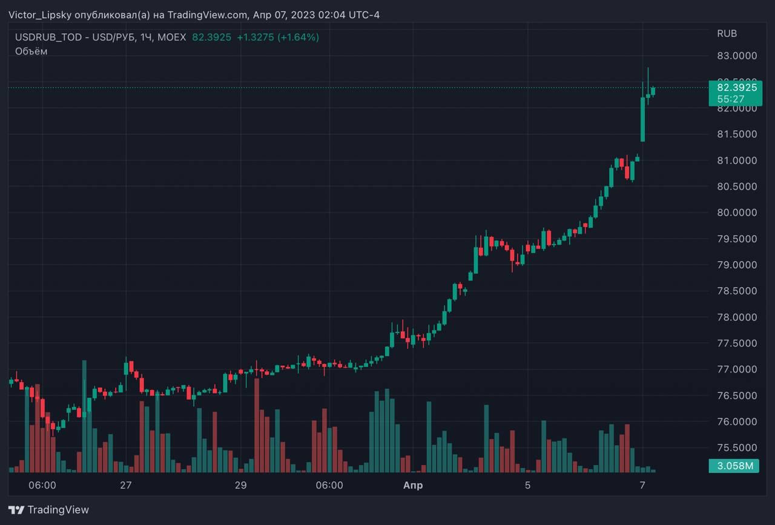Click the 78.0000 level on price axis
The width and height of the screenshot is (775, 525).
737,317
